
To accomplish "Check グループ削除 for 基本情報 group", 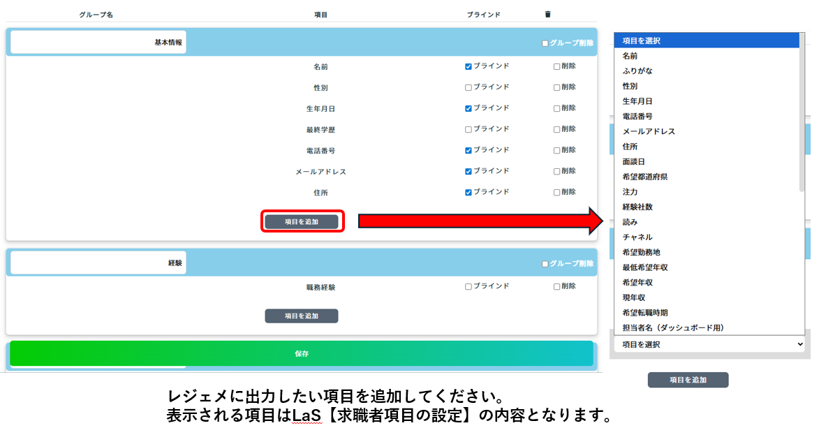I will 545,43.
